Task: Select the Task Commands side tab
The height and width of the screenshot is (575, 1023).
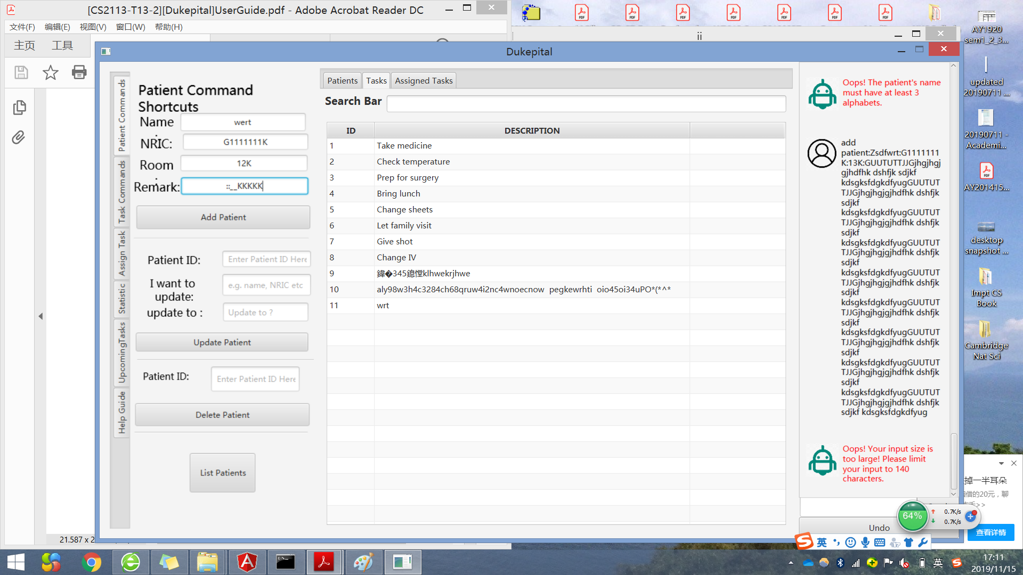Action: coord(122,192)
